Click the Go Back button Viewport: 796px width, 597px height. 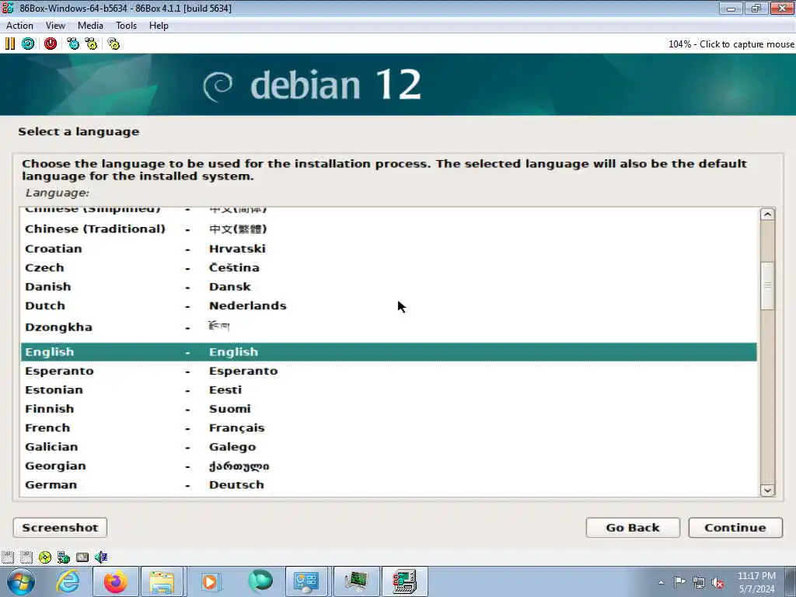click(633, 528)
